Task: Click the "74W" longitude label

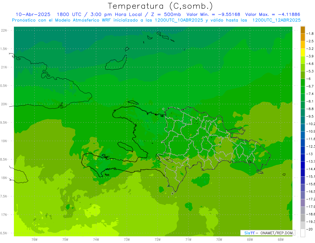Action: pyautogui.click(x=96, y=239)
